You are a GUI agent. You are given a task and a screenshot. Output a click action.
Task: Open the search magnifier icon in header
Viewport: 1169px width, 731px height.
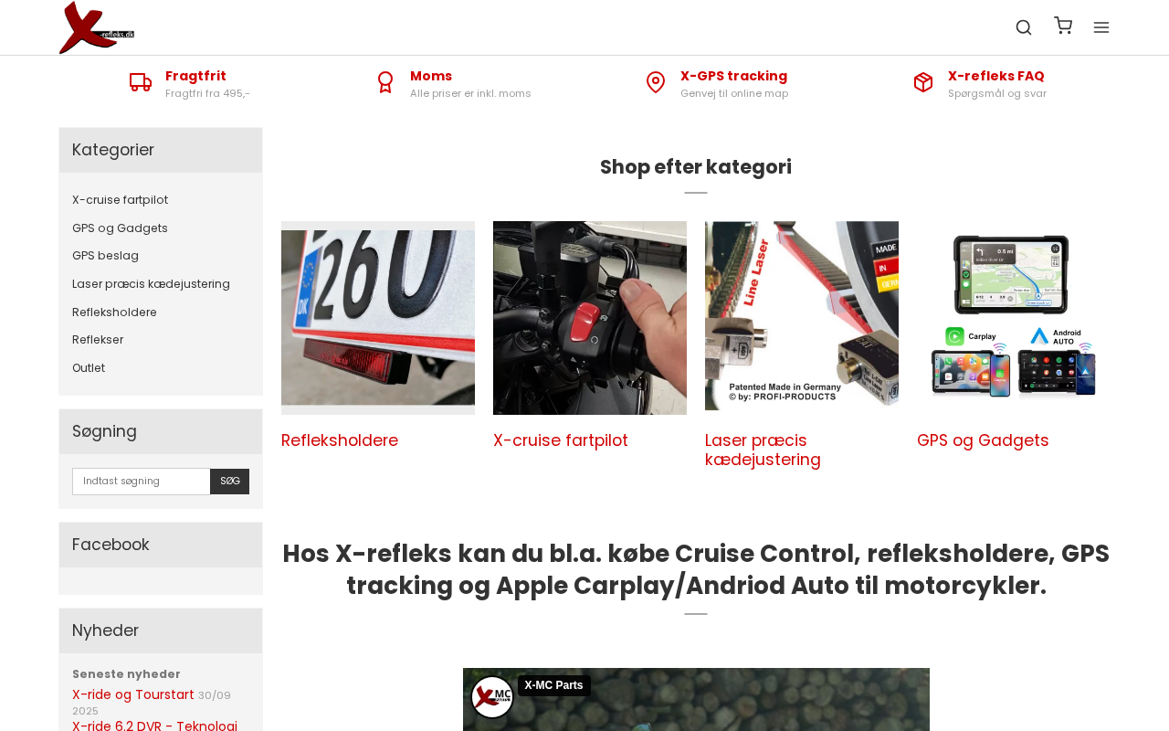[x=1024, y=27]
